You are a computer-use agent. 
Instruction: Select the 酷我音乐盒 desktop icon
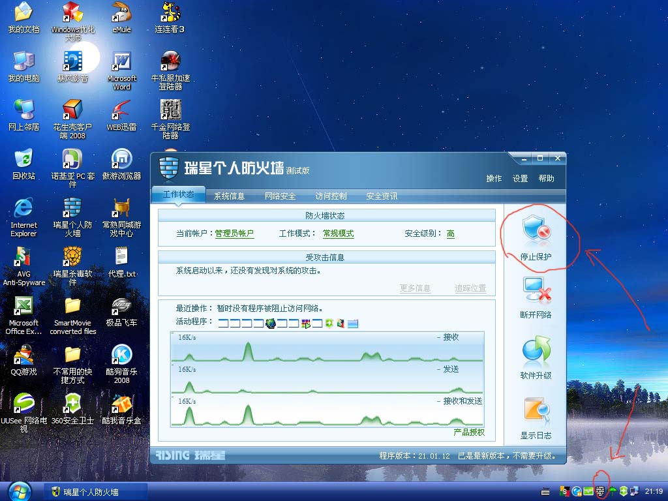[121, 409]
